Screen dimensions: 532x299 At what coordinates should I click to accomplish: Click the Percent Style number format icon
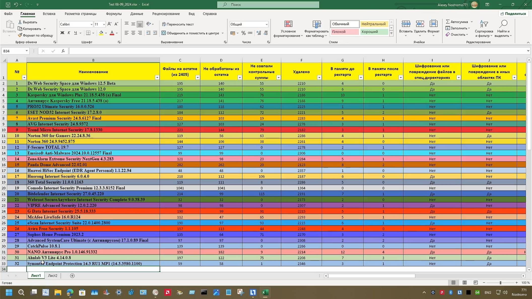(x=243, y=33)
